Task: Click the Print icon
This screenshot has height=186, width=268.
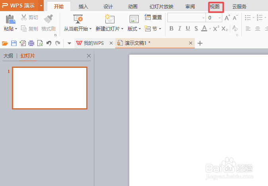Action: [31, 43]
